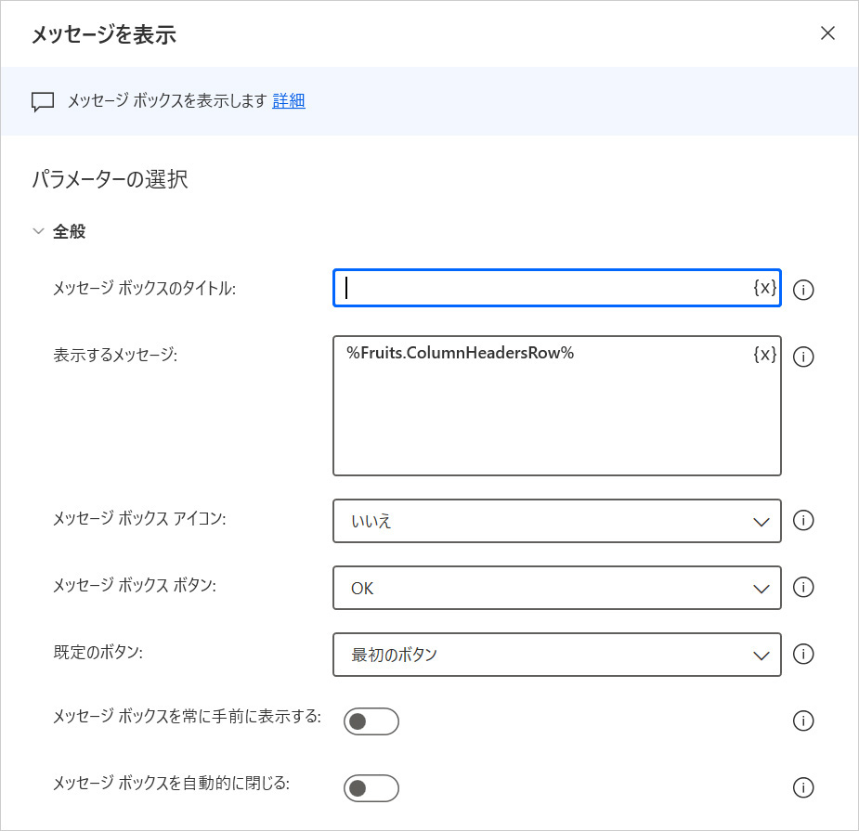
Task: Open the 詳細 link
Action: [x=289, y=101]
